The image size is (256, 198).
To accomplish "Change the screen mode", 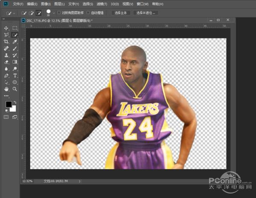I will pyautogui.click(x=15, y=117).
